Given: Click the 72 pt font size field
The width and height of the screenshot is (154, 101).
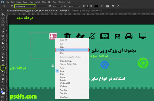Looking at the screenshot, I should (x=57, y=6).
